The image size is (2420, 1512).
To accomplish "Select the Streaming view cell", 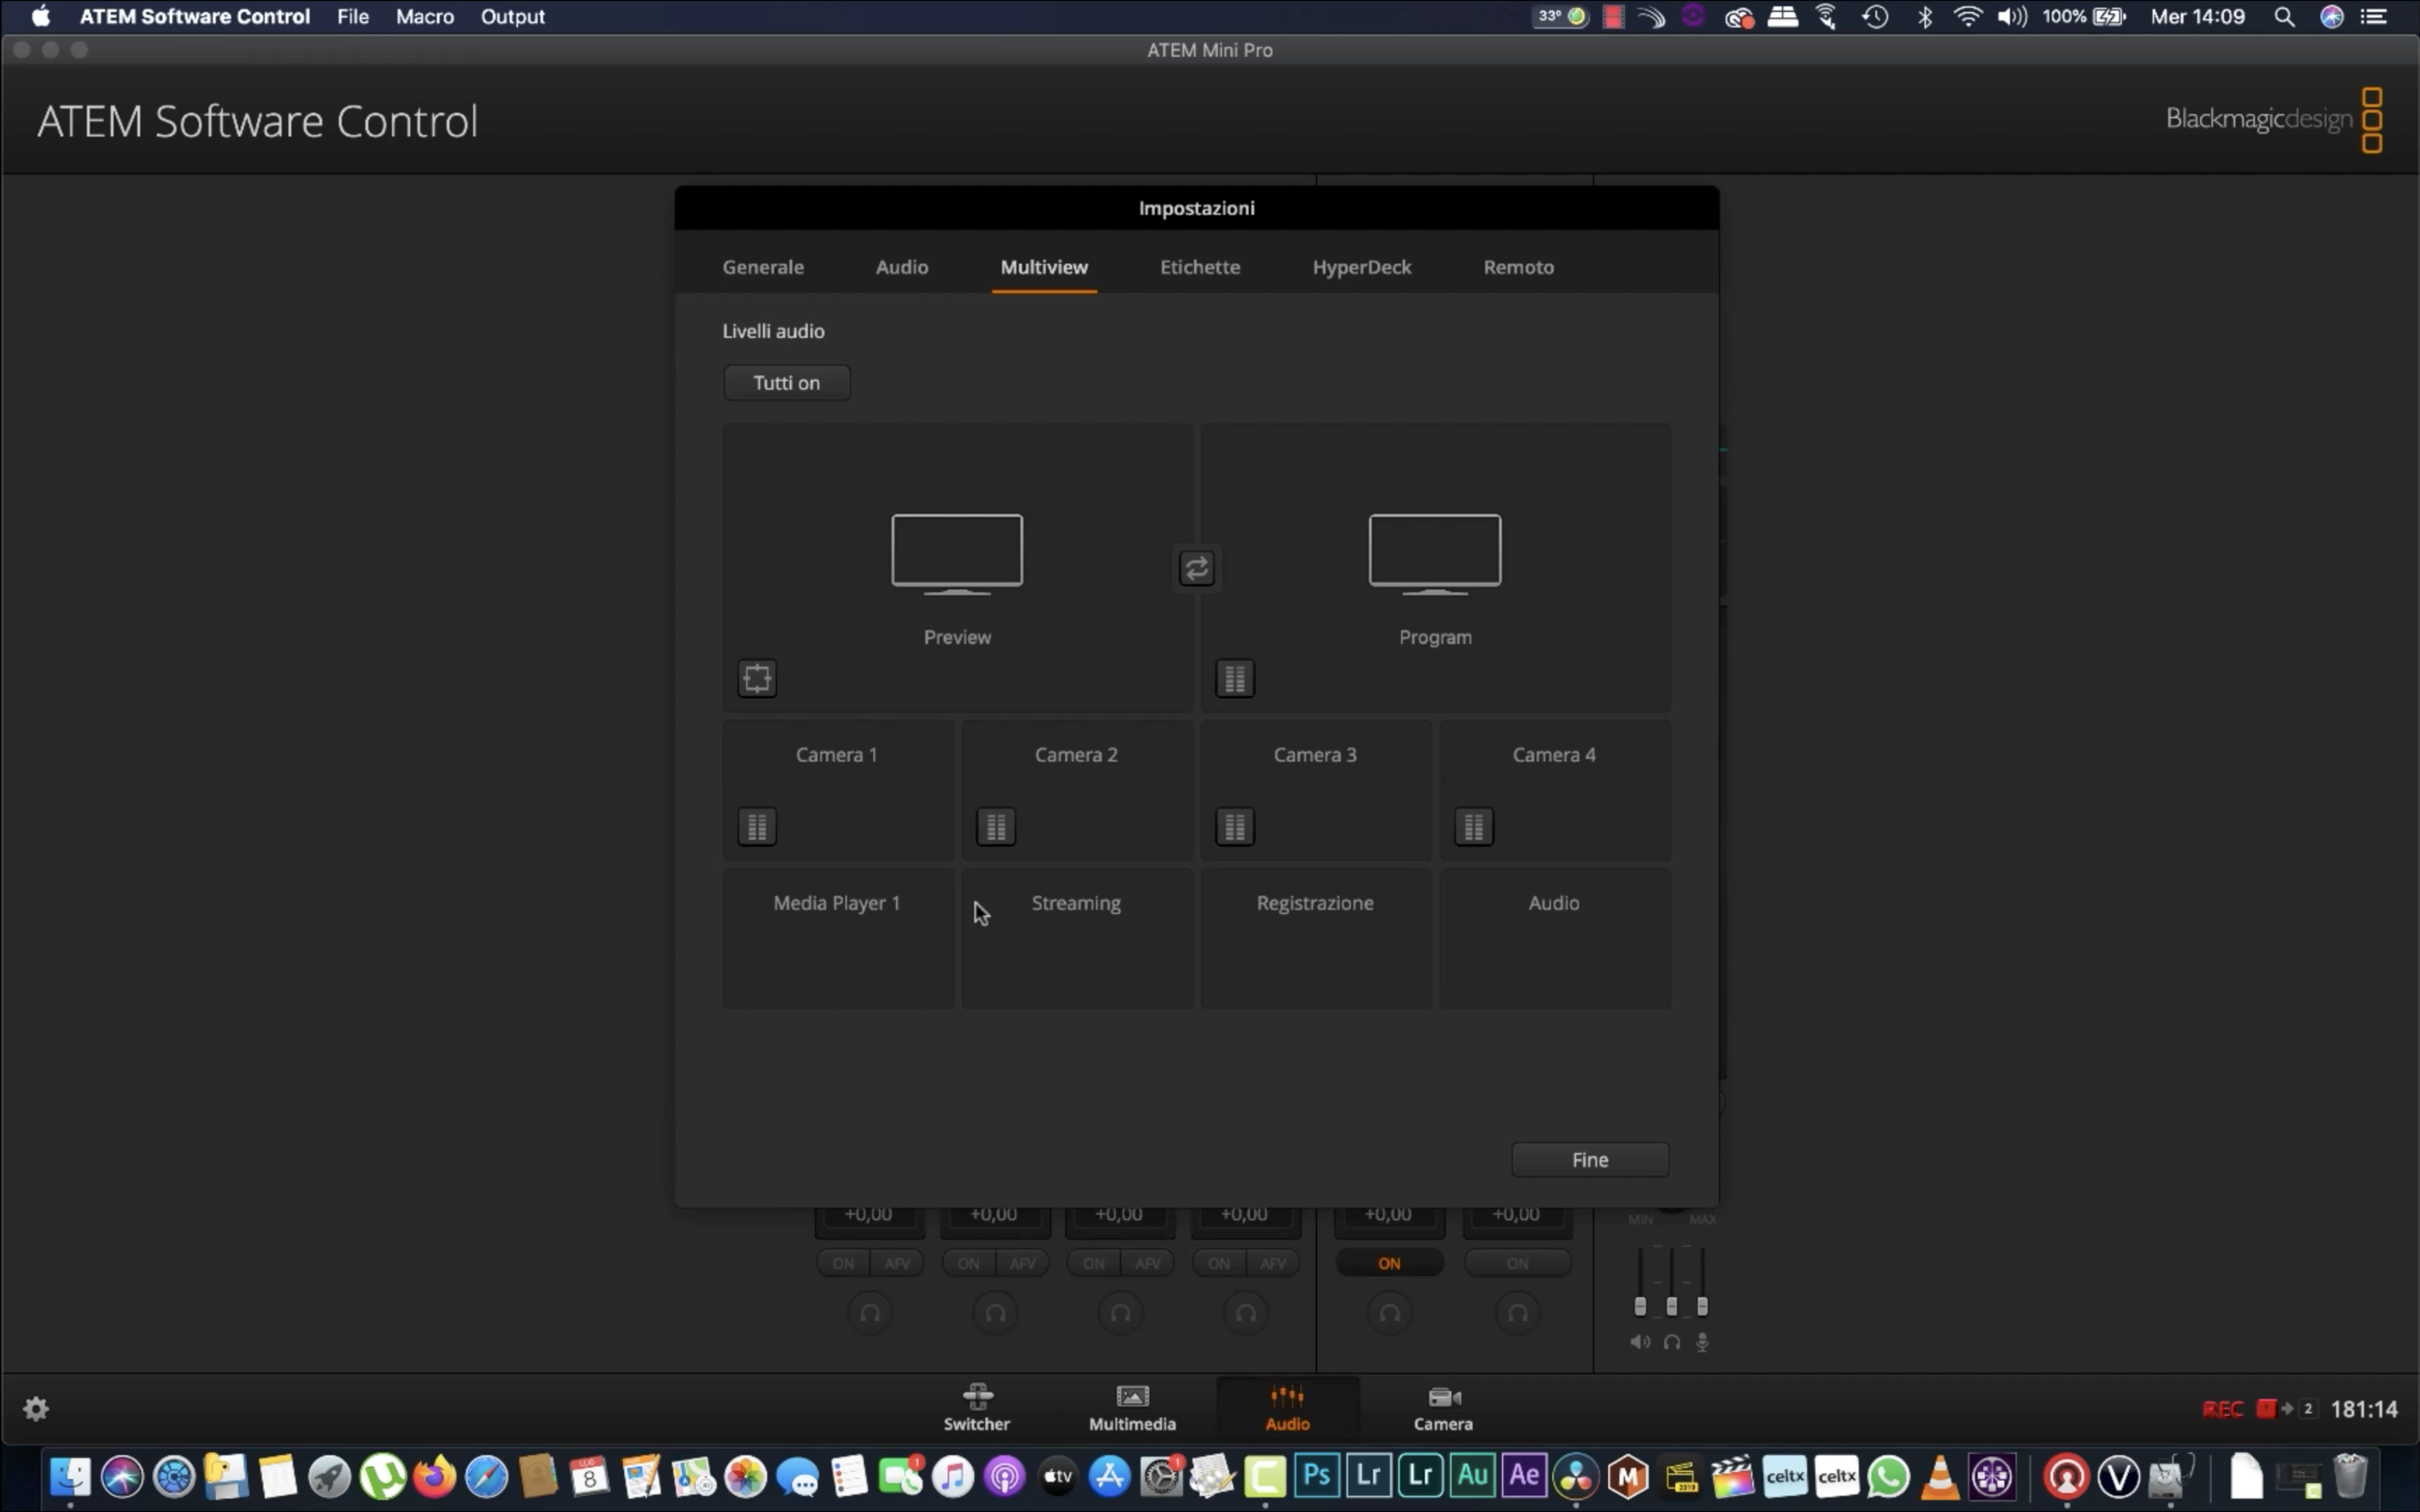I will 1076,937.
